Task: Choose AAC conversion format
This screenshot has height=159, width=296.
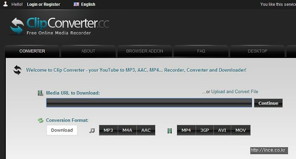Action: point(146,130)
